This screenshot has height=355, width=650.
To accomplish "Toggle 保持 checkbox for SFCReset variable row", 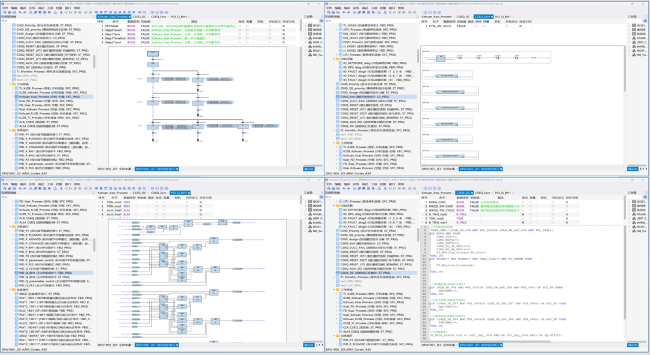I will pos(239,26).
